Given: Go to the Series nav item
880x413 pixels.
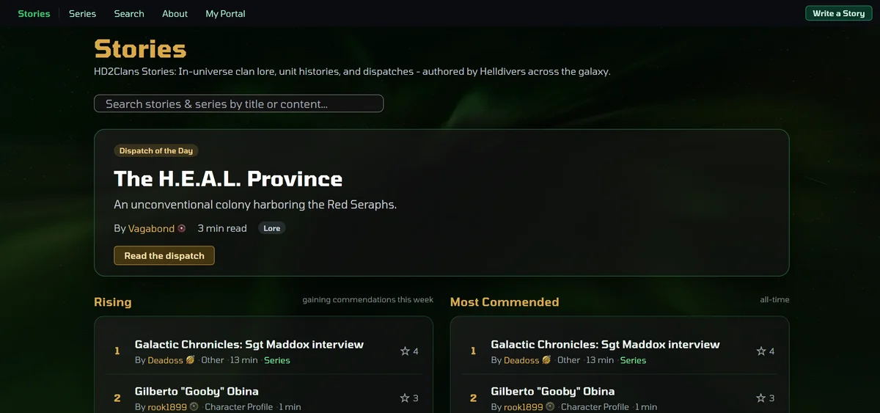Looking at the screenshot, I should [x=82, y=13].
